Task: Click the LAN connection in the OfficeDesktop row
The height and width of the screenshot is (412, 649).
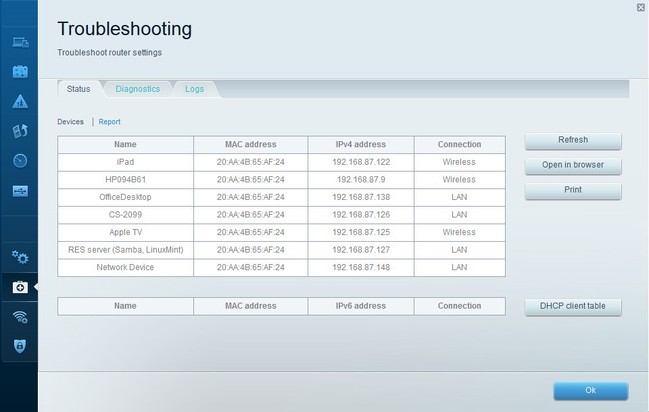Action: [x=459, y=197]
